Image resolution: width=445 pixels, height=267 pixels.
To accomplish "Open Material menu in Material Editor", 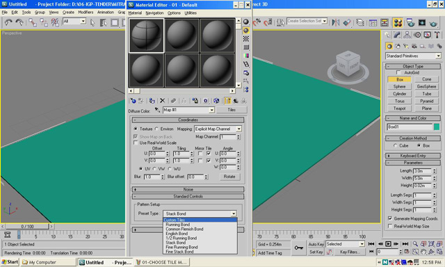I will click(x=135, y=13).
